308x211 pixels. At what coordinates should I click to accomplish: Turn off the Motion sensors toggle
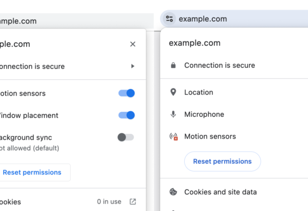point(127,93)
